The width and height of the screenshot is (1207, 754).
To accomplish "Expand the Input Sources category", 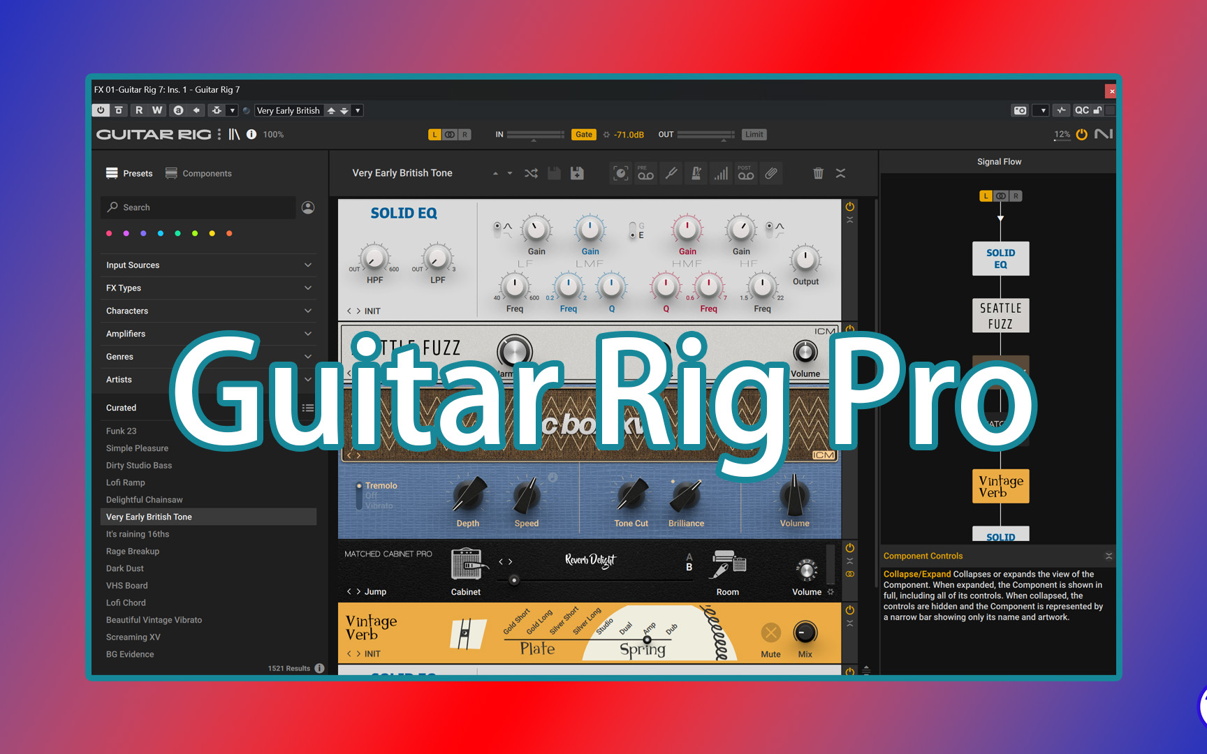I will point(208,265).
